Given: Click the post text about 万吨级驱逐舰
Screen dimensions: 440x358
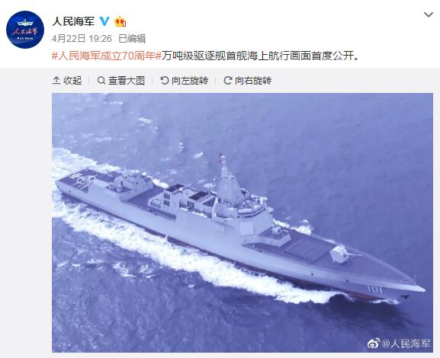Looking at the screenshot, I should coord(260,56).
